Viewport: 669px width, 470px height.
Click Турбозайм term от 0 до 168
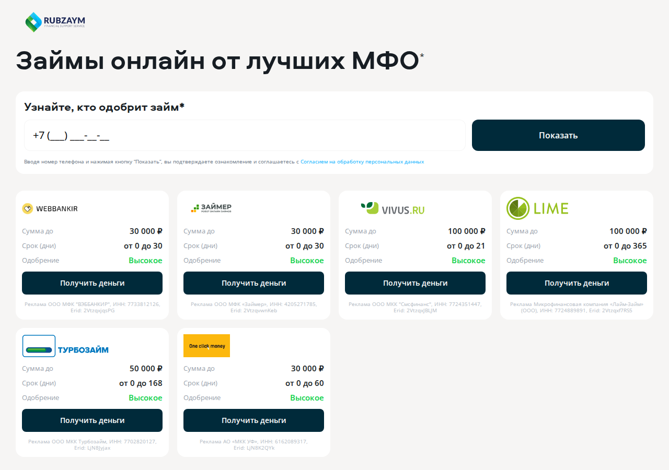tap(141, 383)
